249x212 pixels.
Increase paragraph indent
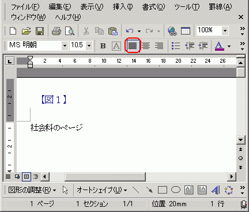click(x=203, y=46)
